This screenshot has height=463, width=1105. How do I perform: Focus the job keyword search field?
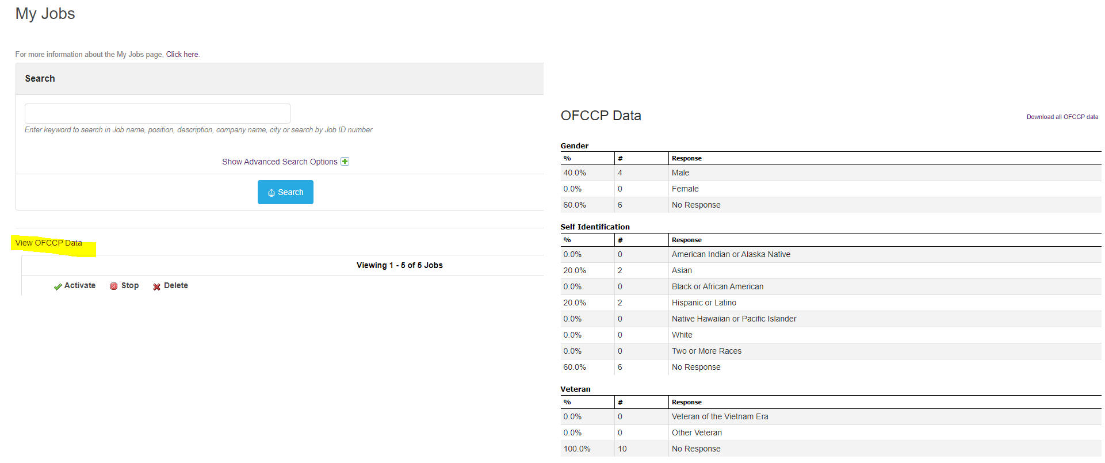[x=157, y=113]
